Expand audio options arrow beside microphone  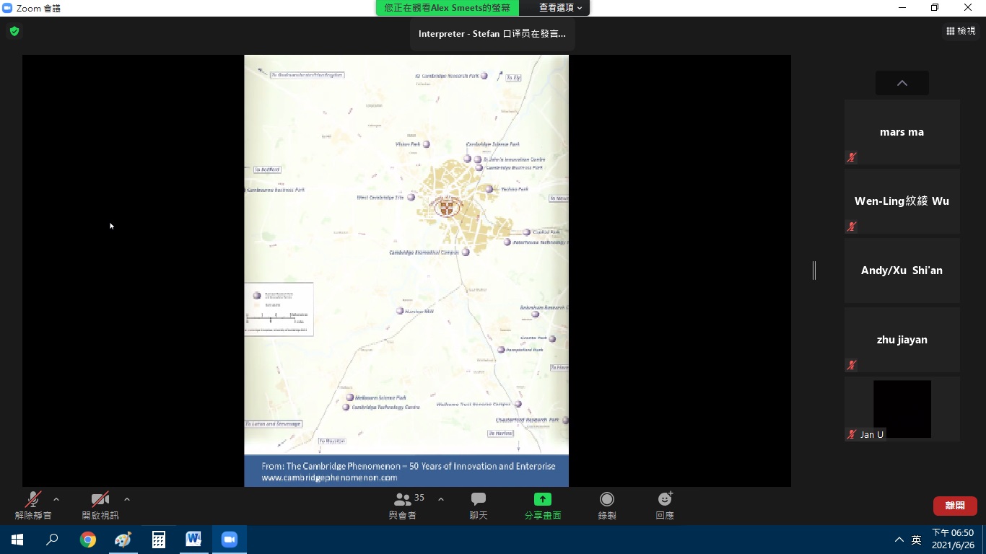click(56, 499)
